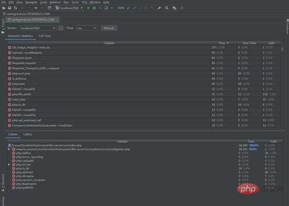Click the Save All disk icon
The width and height of the screenshot is (289, 206).
point(9,8)
